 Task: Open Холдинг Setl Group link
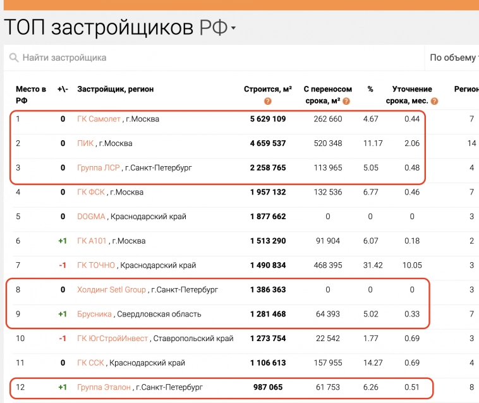(x=111, y=290)
